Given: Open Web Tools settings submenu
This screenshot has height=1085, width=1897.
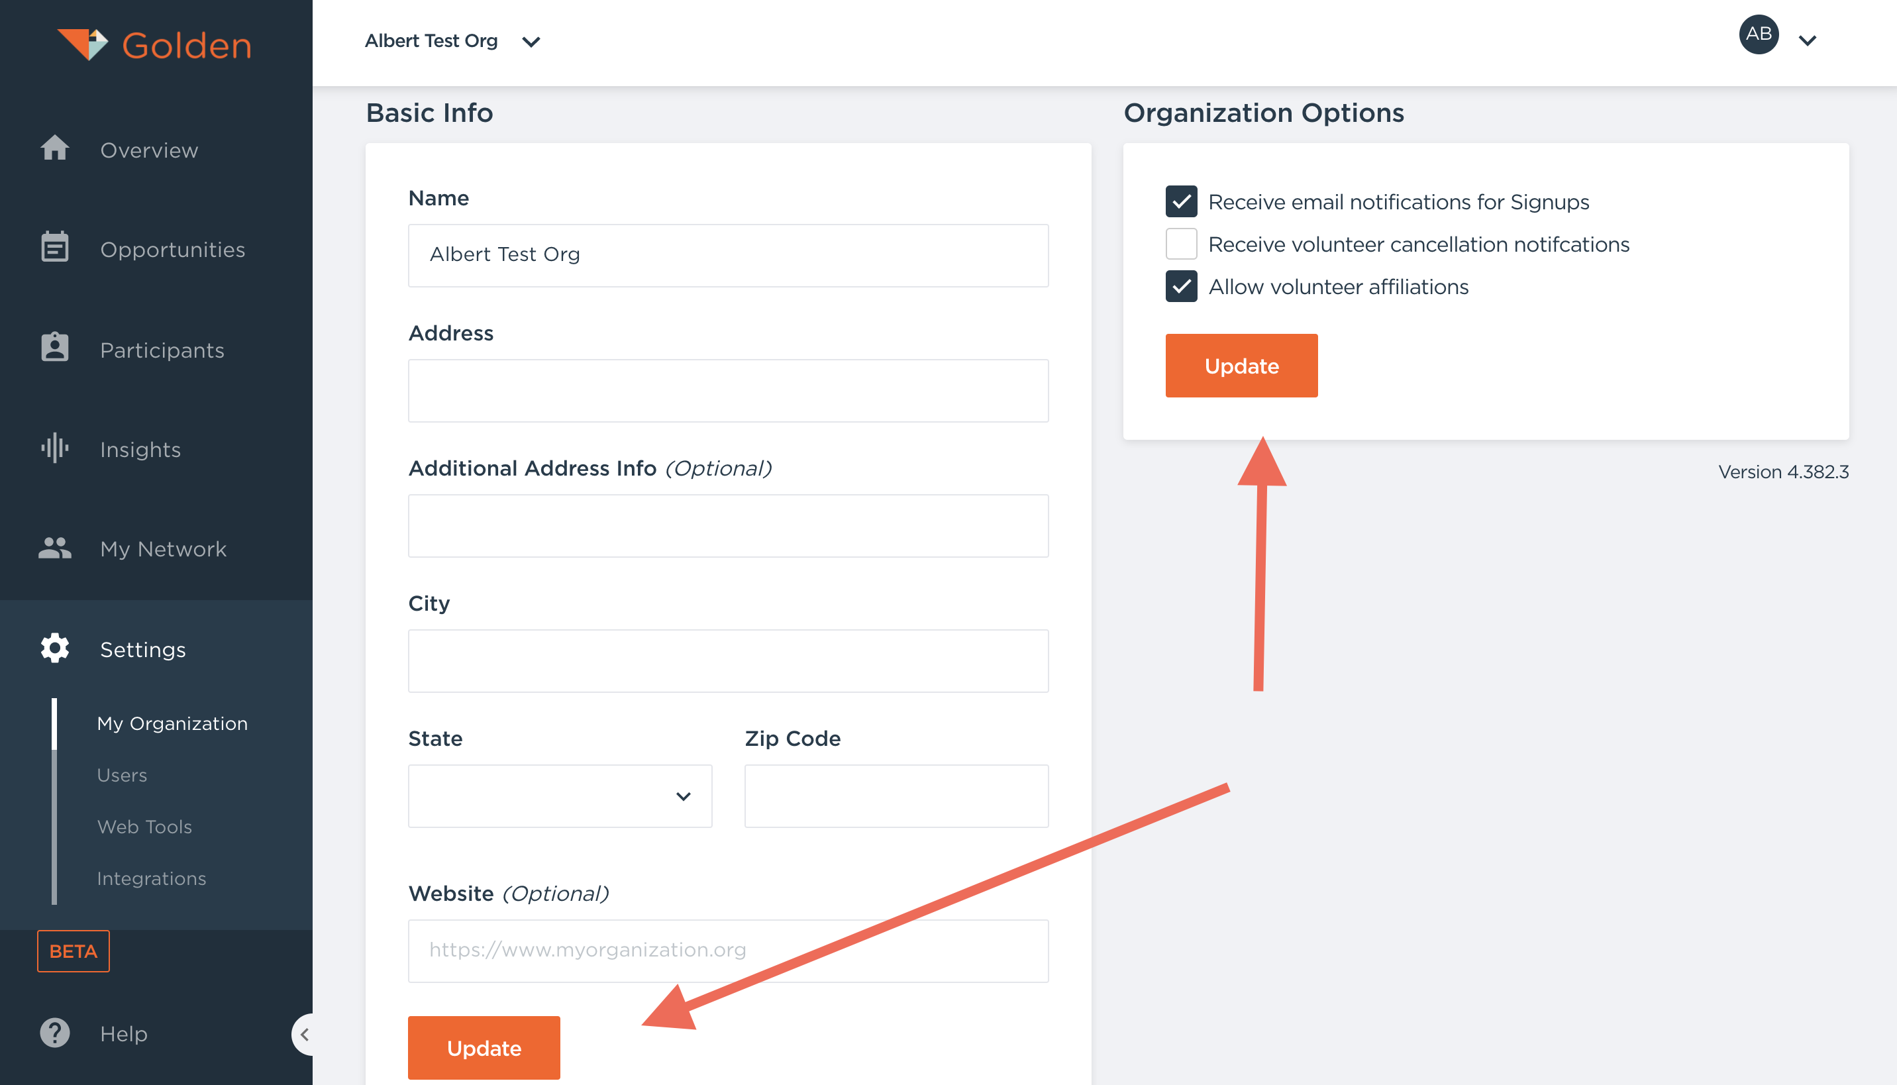Looking at the screenshot, I should [x=144, y=827].
